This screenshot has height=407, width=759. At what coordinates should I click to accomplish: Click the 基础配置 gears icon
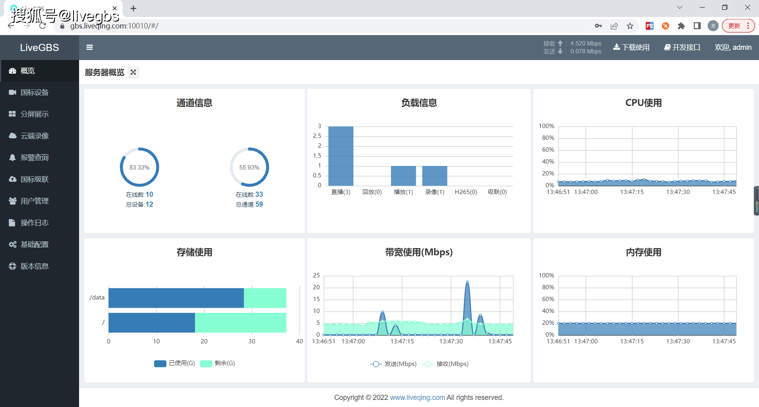pos(13,245)
